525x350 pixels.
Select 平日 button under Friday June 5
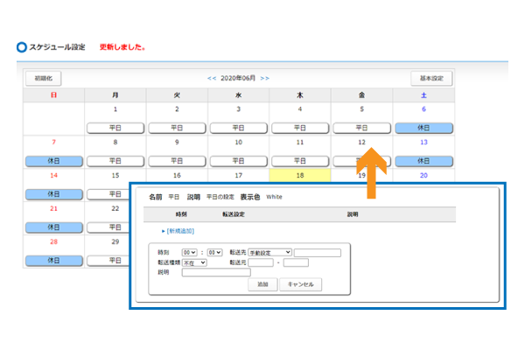pos(361,128)
